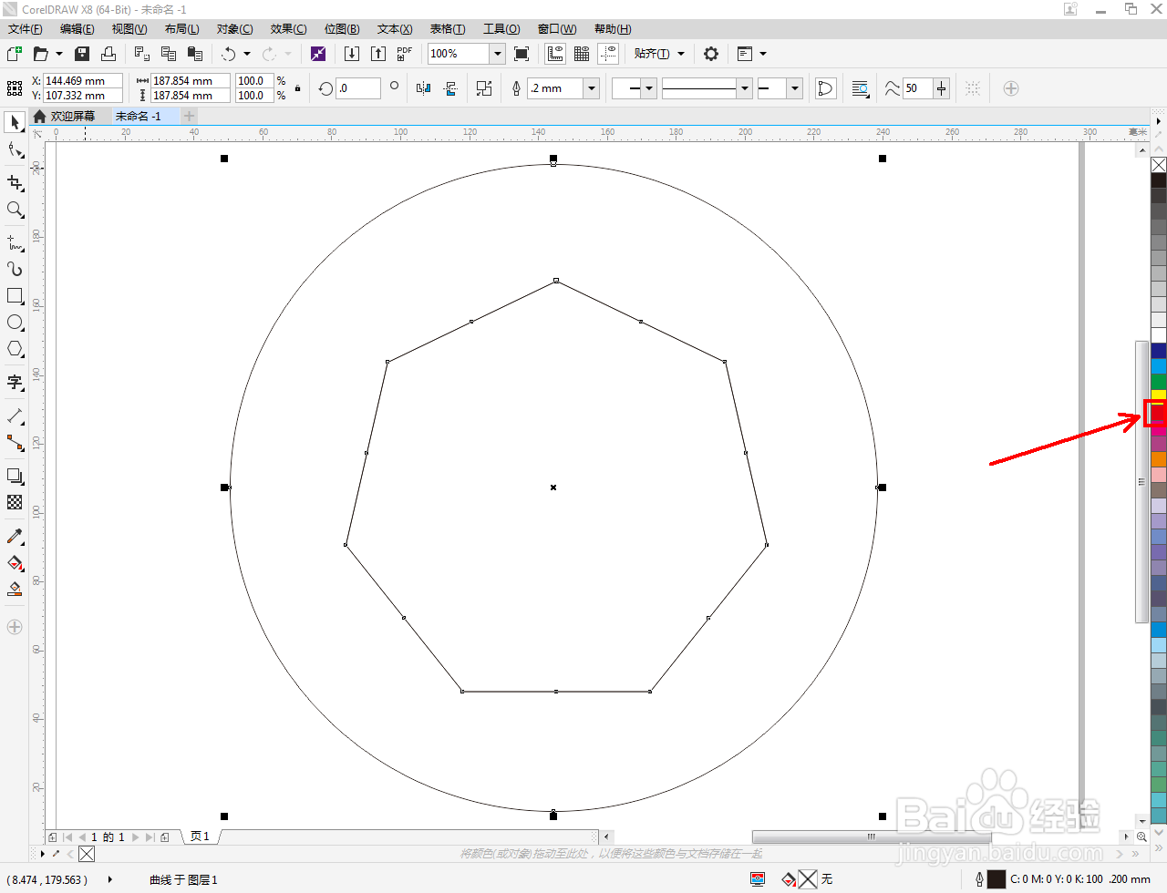Open the end arrowhead dropdown
Image resolution: width=1167 pixels, height=893 pixels.
click(x=795, y=88)
